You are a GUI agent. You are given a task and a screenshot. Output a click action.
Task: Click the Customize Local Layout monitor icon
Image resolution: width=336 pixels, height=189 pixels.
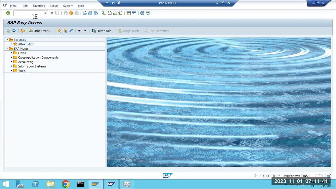[148, 13]
